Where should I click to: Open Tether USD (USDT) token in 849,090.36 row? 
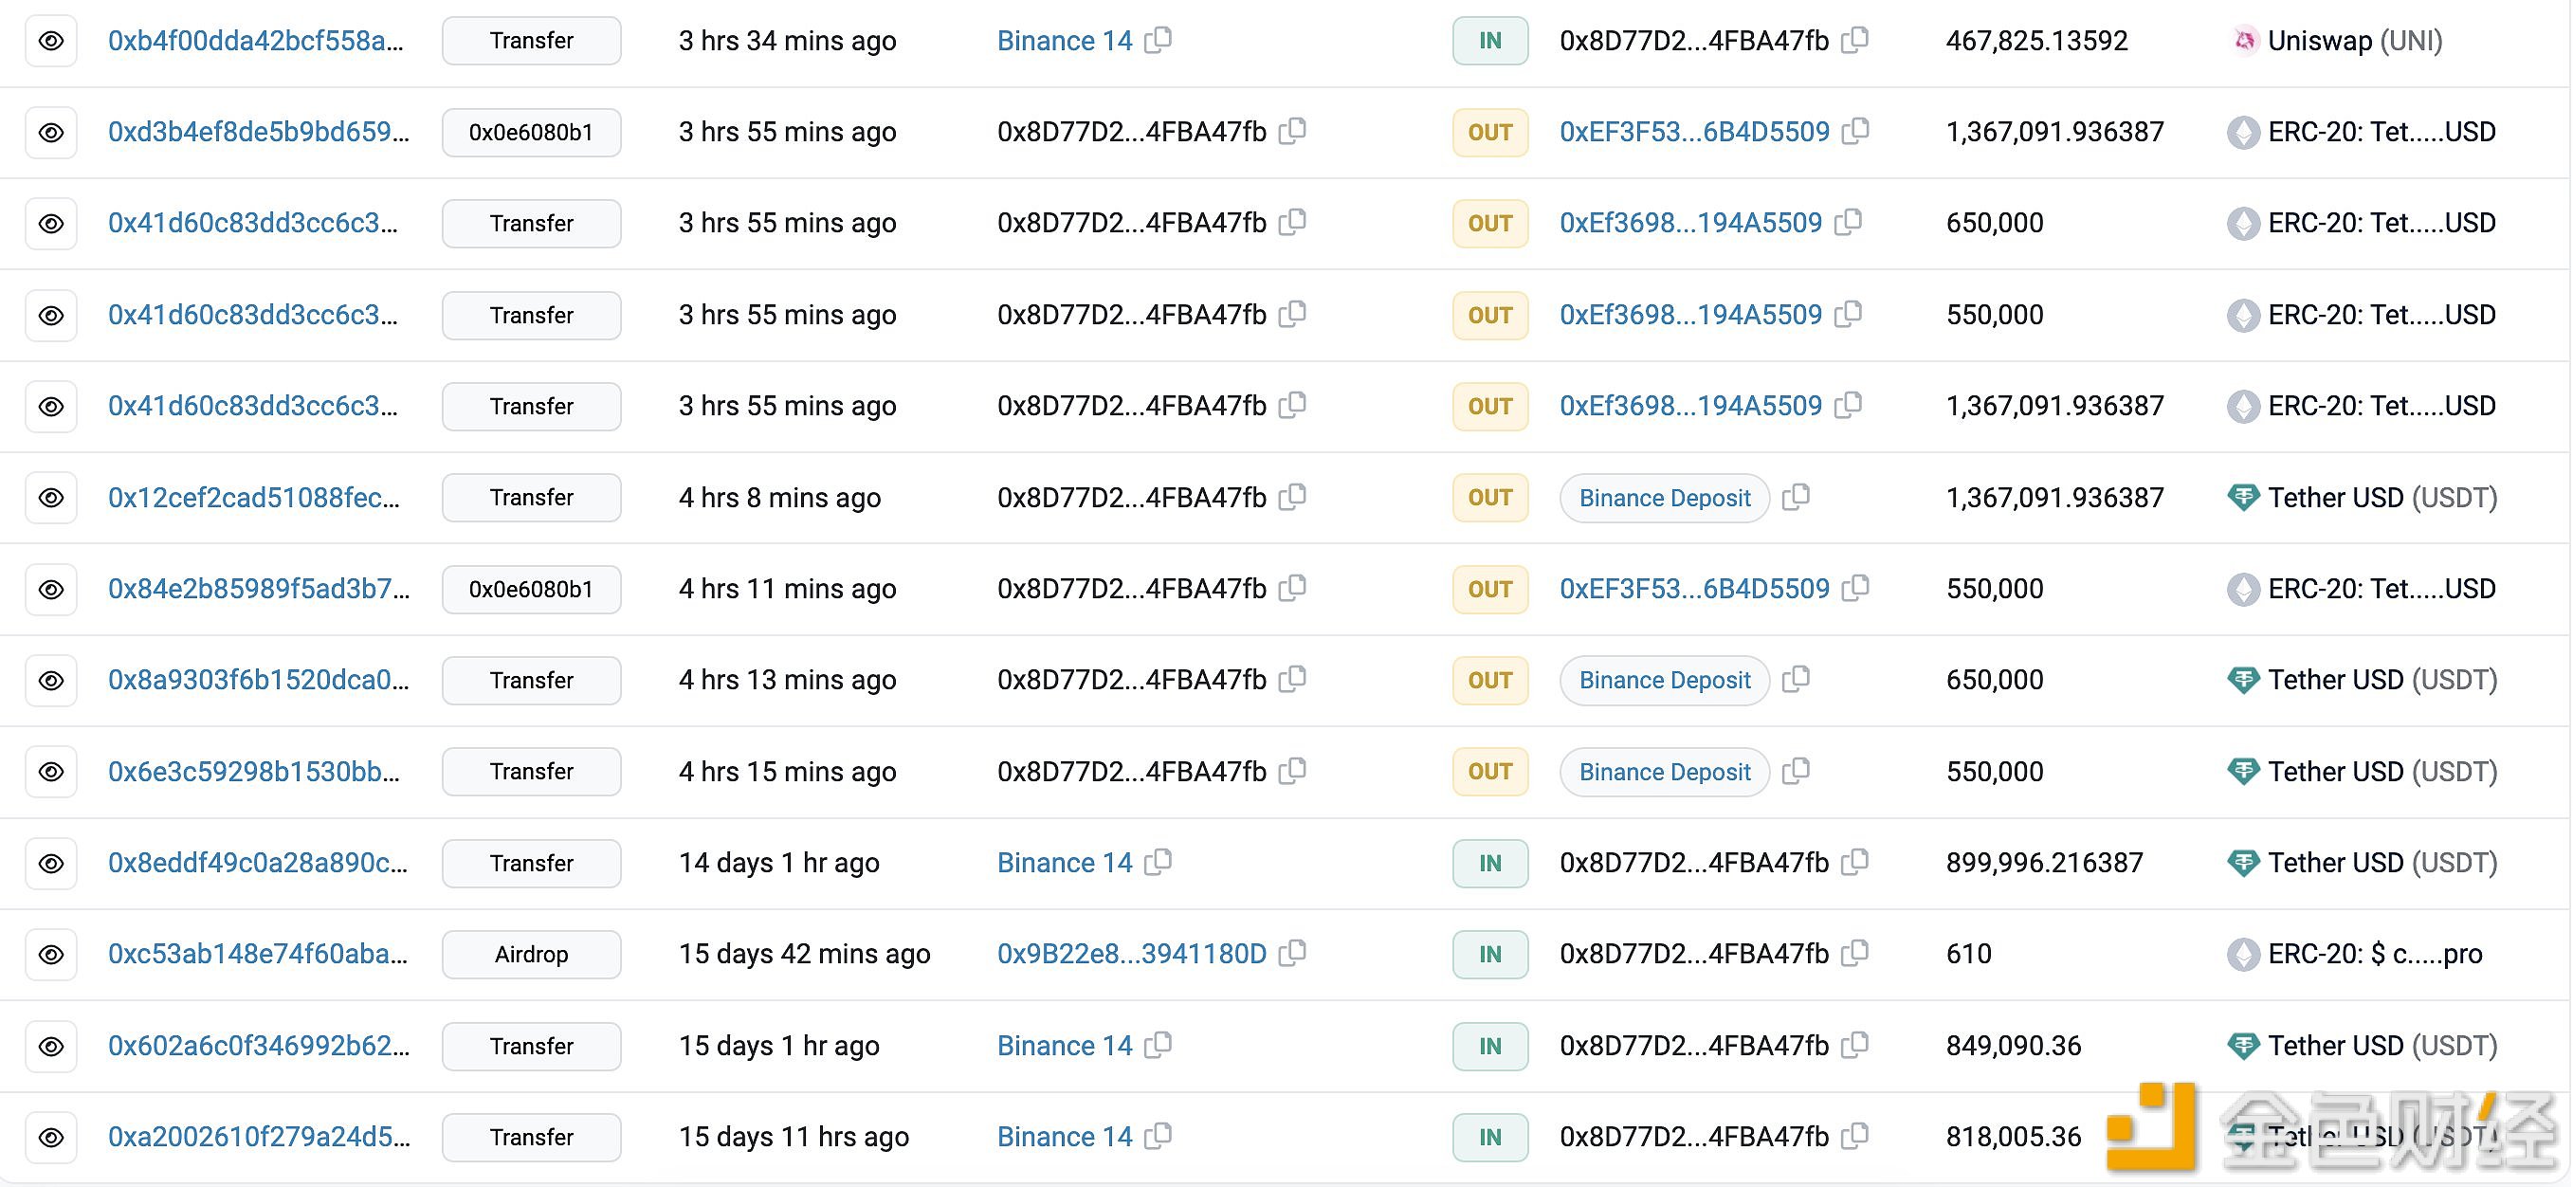(2382, 1046)
